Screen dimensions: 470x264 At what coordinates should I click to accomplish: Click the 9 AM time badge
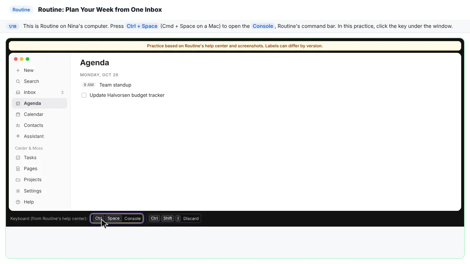point(88,85)
